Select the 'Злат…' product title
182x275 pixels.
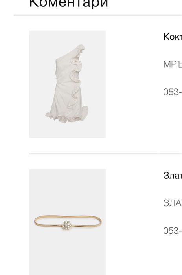173,175
